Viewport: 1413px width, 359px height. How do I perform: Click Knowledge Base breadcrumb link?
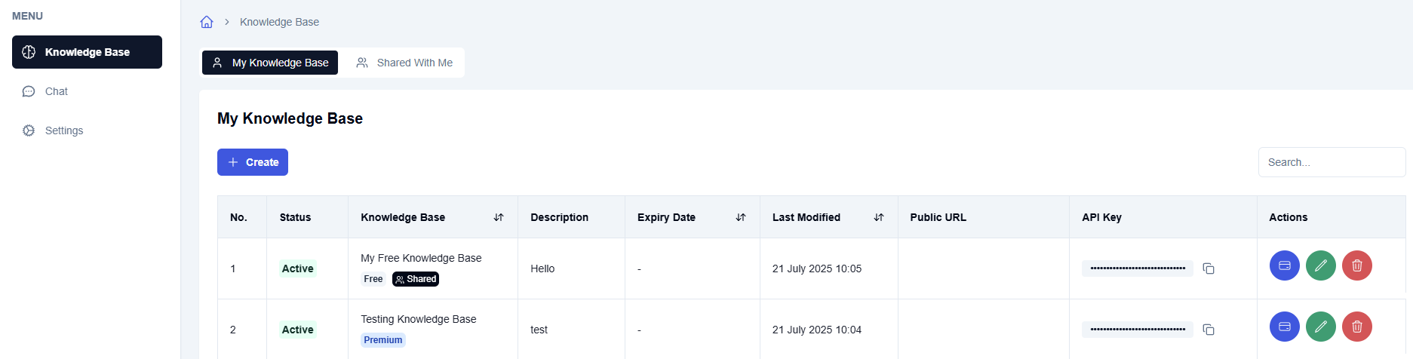point(279,22)
